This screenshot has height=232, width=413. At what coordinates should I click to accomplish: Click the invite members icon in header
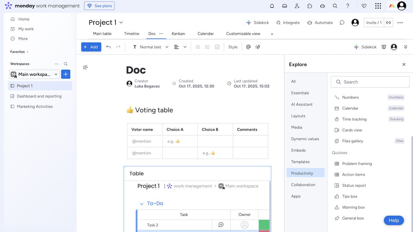tap(297, 6)
